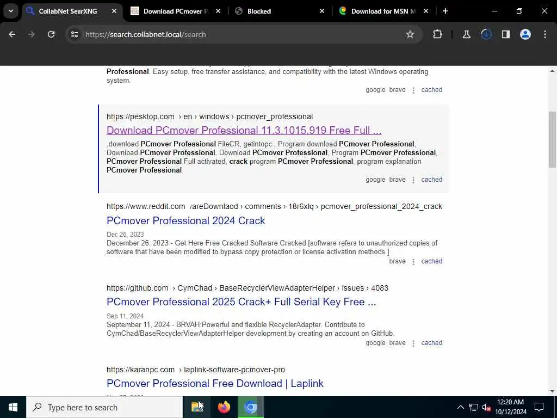Open Chrome from the taskbar
The height and width of the screenshot is (418, 557).
click(x=250, y=407)
